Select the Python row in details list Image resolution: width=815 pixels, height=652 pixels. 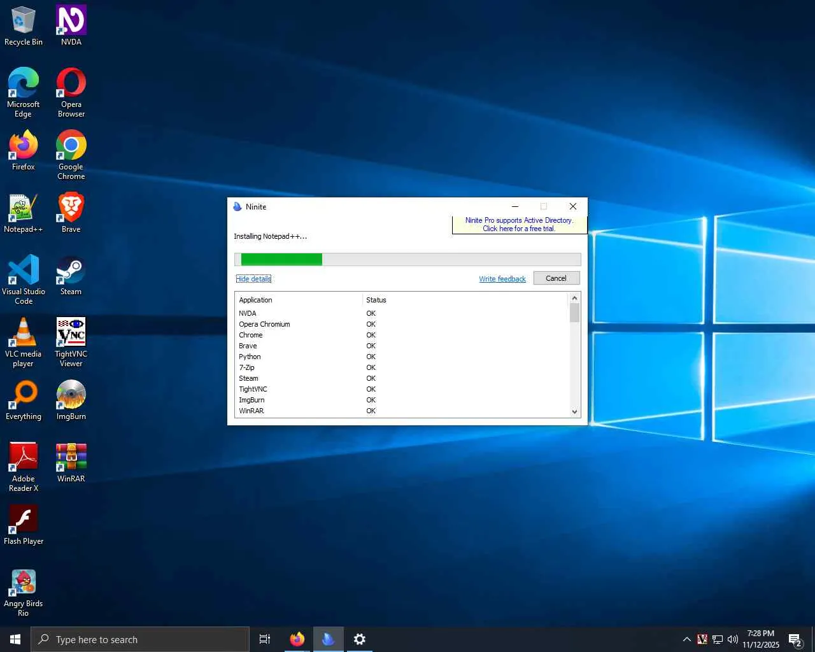click(402, 357)
